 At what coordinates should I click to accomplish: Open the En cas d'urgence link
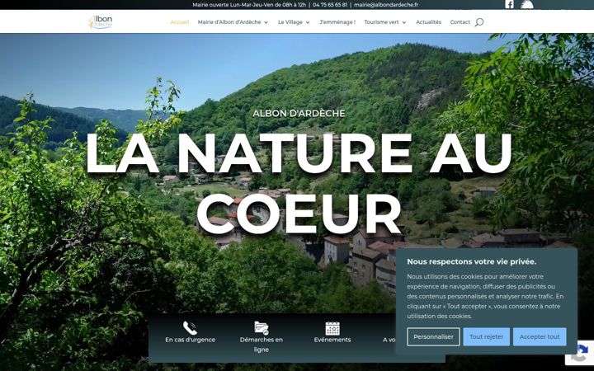pos(190,340)
